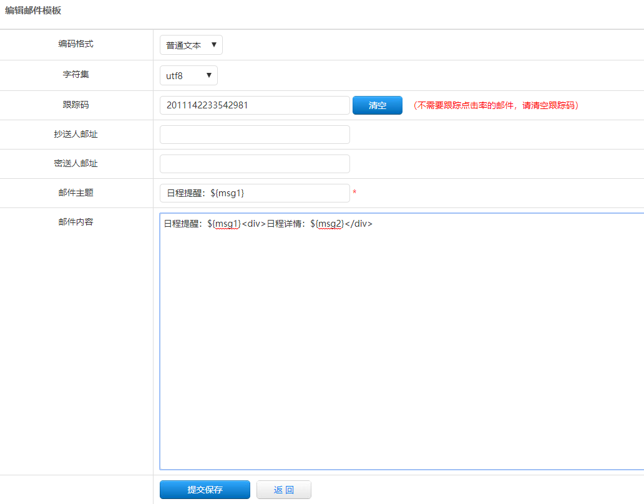Click the 编码格式 label

76,44
